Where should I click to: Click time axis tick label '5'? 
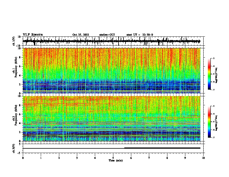[113, 158]
